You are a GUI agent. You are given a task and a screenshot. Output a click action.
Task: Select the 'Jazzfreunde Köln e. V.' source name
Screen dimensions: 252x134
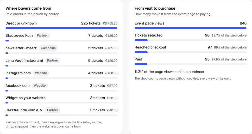point(24,110)
